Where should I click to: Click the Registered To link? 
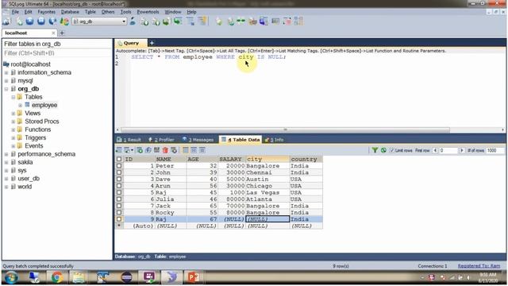point(479,266)
